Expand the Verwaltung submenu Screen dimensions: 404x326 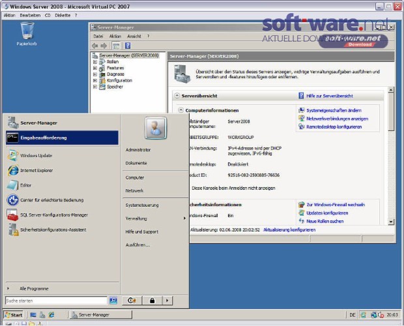tap(184, 218)
